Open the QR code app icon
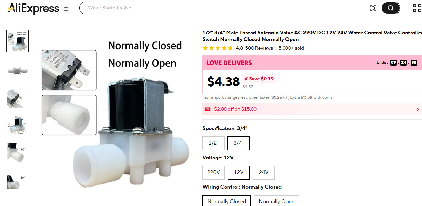 417,8
